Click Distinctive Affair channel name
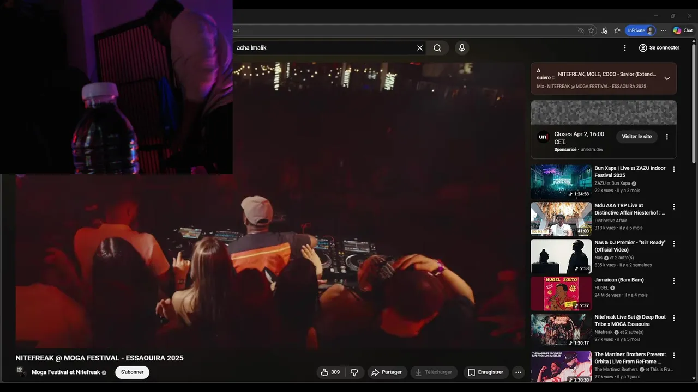 click(x=611, y=220)
